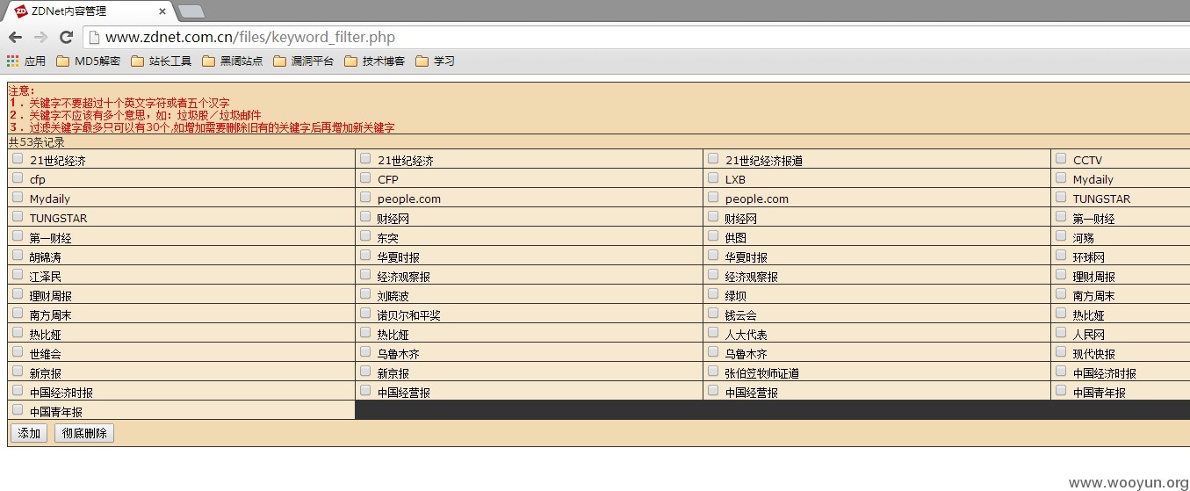The image size is (1190, 491).
Task: Go back to the previous page
Action: 15,37
